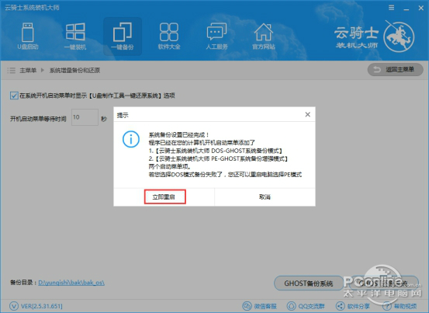Click the 提示 dialog title text
Image resolution: width=429 pixels, height=313 pixels.
pos(123,115)
